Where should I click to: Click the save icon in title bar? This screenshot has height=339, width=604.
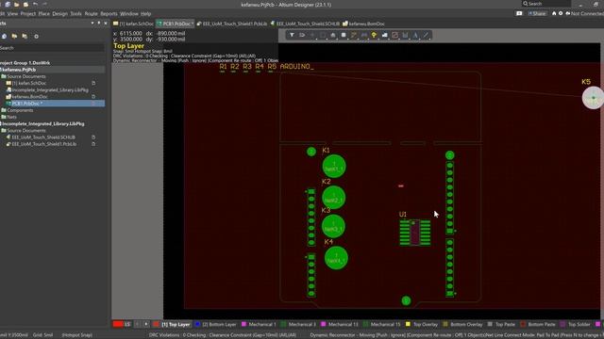(x=8, y=4)
